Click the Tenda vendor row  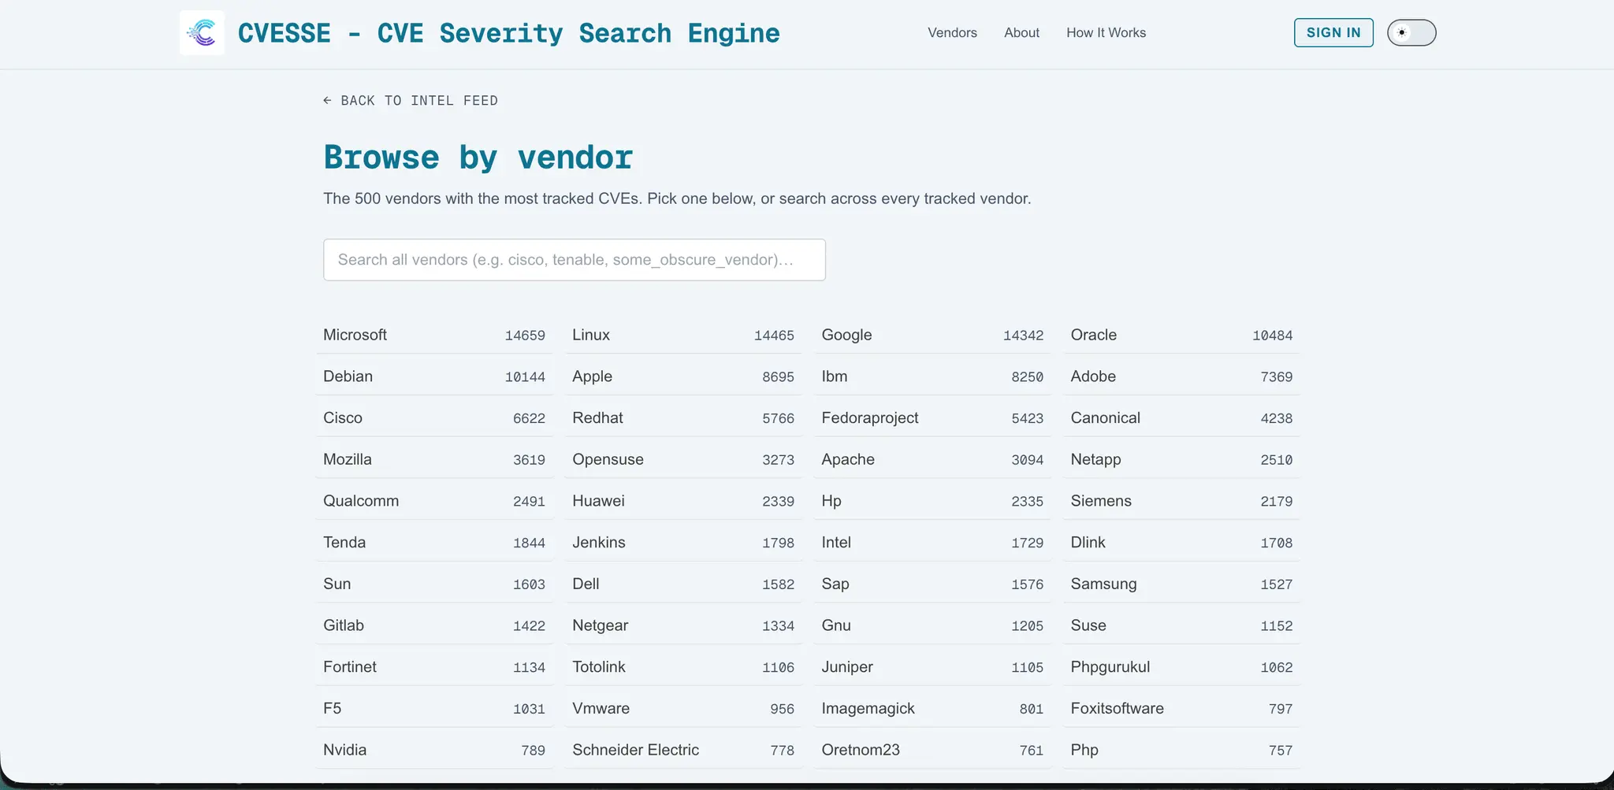pyautogui.click(x=434, y=543)
